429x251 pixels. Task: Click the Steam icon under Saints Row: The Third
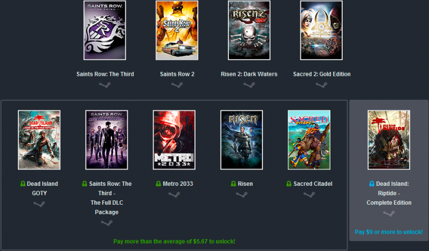pyautogui.click(x=105, y=85)
